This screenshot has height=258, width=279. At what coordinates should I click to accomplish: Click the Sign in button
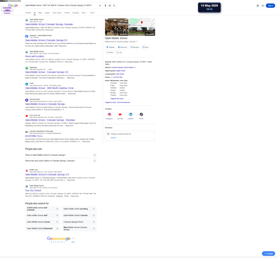tap(271, 6)
